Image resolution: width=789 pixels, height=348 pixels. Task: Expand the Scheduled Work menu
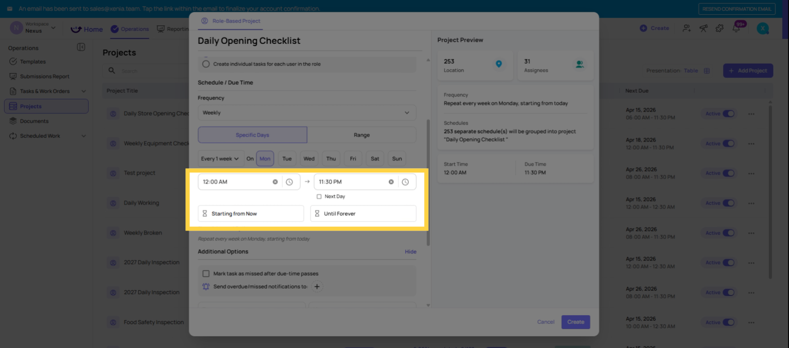83,136
